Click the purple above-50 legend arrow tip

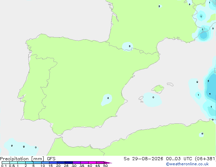click(x=108, y=163)
